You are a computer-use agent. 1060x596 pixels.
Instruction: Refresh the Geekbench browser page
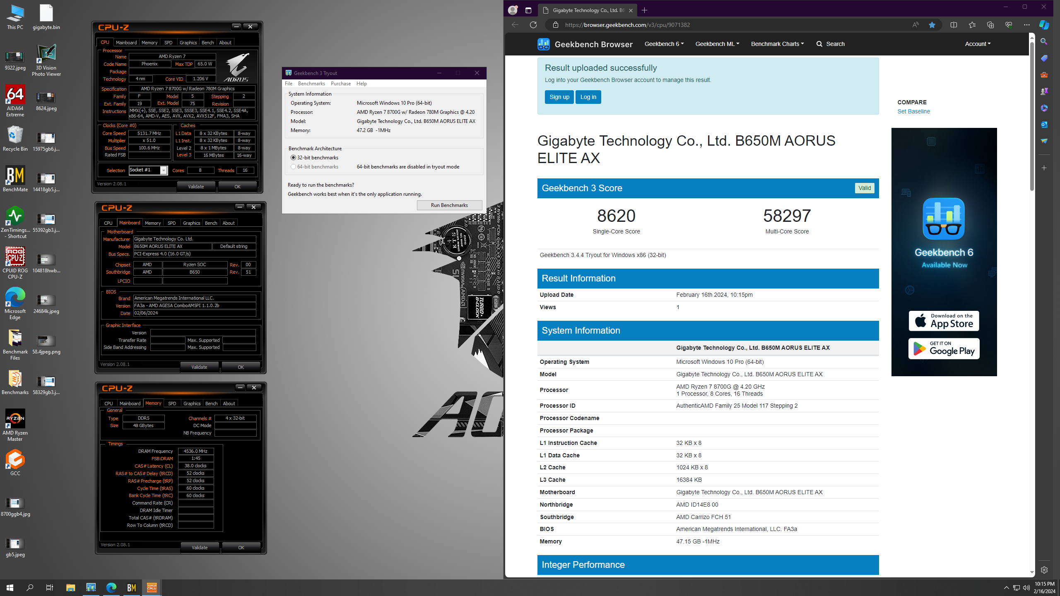click(x=533, y=25)
